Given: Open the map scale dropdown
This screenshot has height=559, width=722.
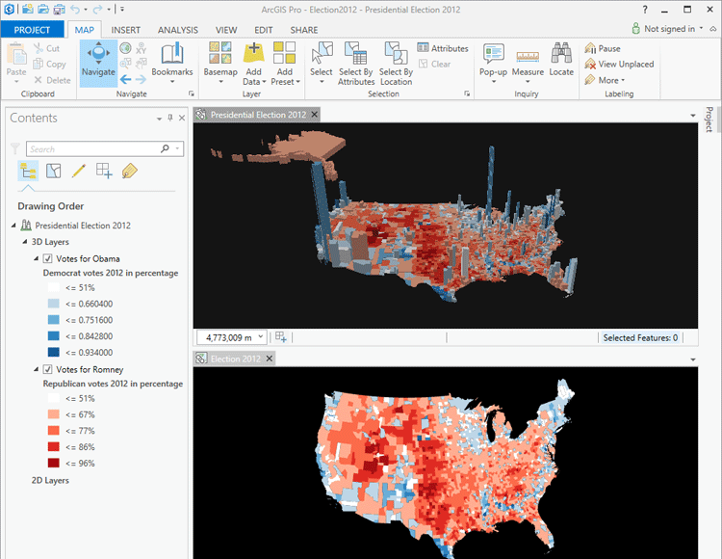Looking at the screenshot, I should coord(261,337).
